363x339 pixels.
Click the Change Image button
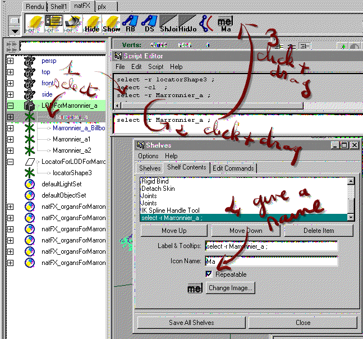(230, 288)
